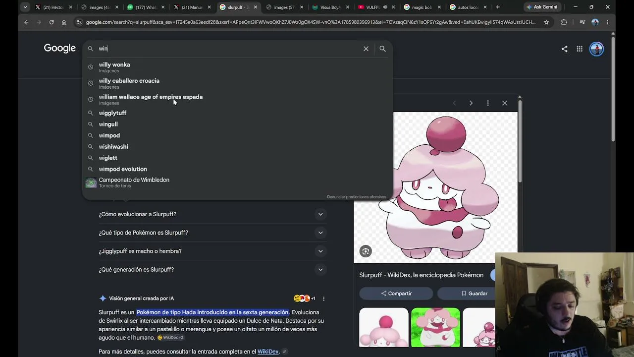This screenshot has height=357, width=634.
Task: Show next image in the preview panel
Action: click(x=471, y=103)
